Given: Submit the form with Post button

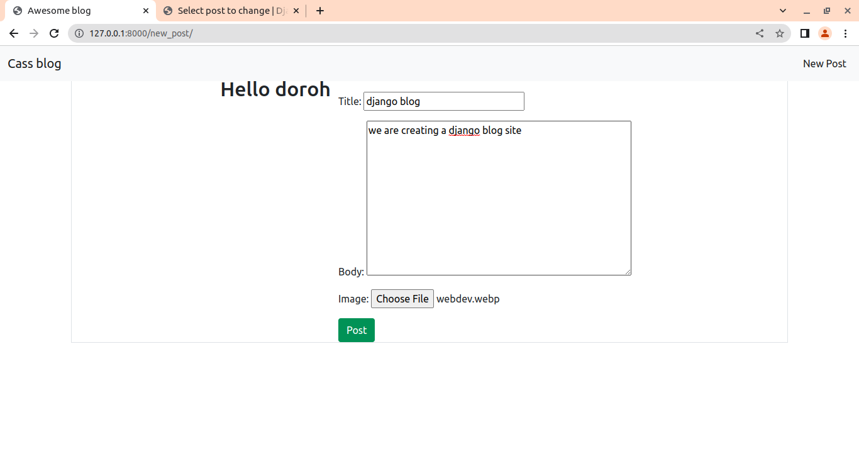Looking at the screenshot, I should coord(356,330).
